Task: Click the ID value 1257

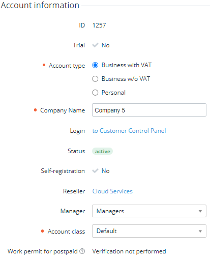Action: coord(99,25)
